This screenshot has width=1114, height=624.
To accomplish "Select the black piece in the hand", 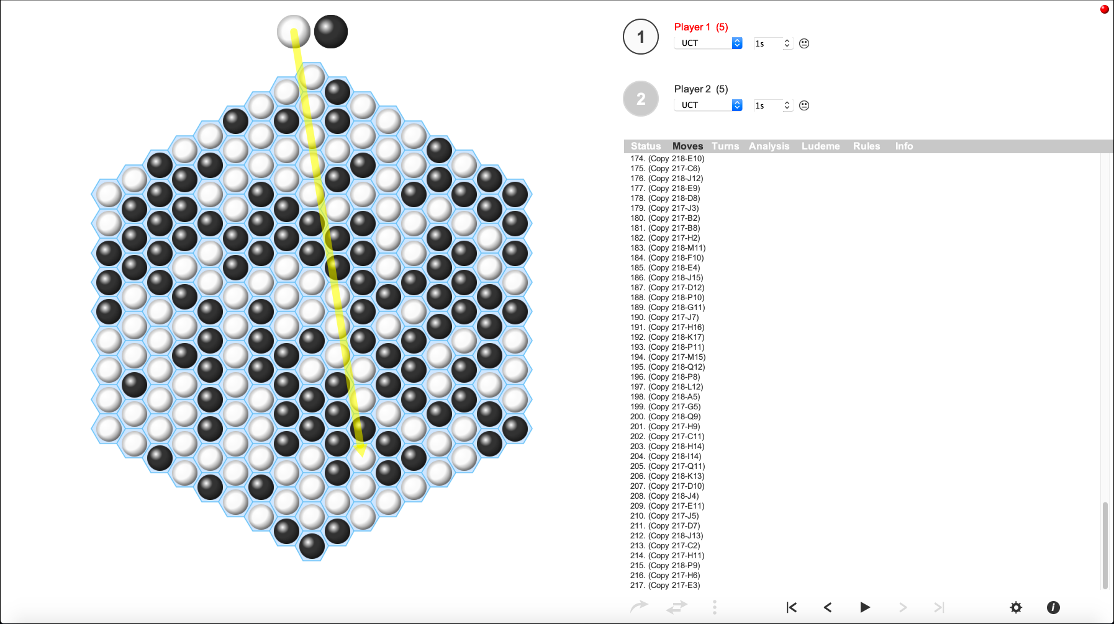I will (x=331, y=32).
